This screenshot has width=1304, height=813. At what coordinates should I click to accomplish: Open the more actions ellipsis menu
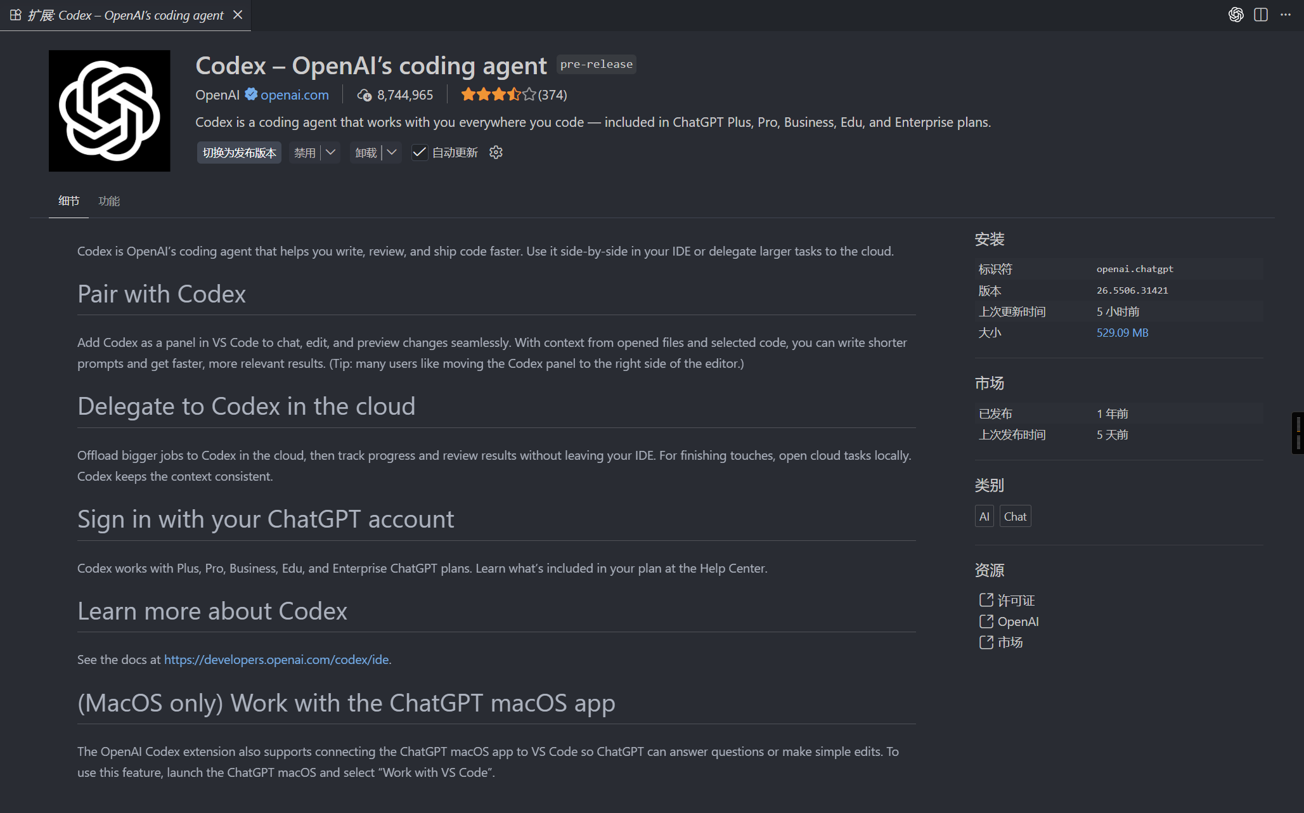1286,15
